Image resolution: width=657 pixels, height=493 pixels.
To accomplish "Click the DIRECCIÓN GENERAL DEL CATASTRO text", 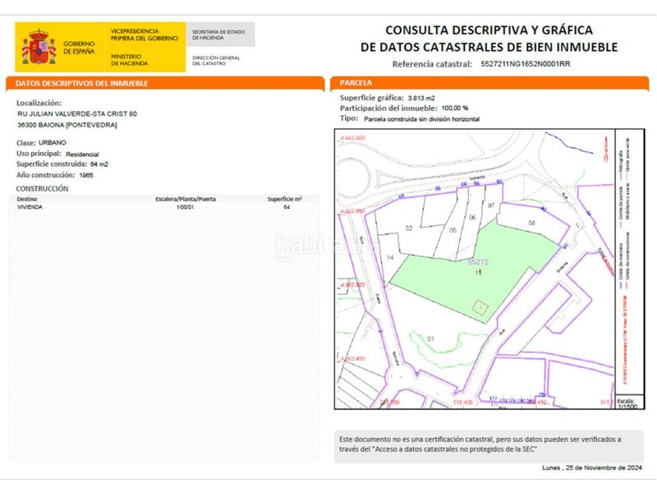I will point(216,60).
